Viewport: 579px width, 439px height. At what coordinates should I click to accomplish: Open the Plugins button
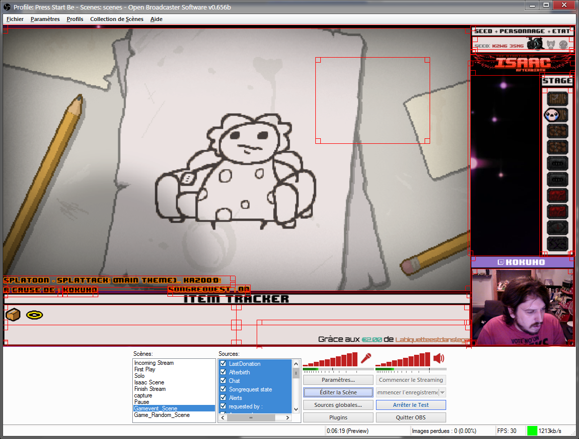coord(338,417)
